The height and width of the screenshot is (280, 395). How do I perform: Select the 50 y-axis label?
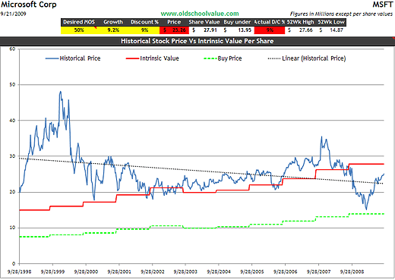click(x=12, y=85)
